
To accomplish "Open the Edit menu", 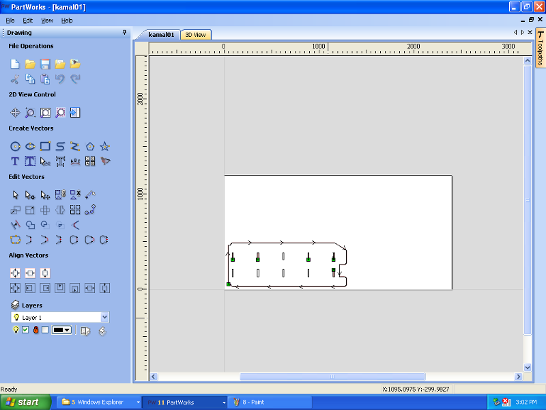I will point(27,20).
